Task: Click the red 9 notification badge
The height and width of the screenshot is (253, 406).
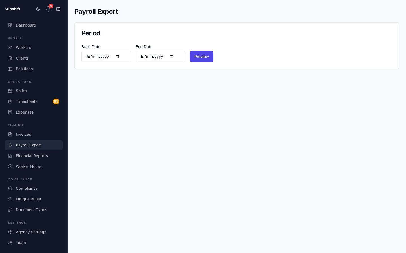Action: 51,6
